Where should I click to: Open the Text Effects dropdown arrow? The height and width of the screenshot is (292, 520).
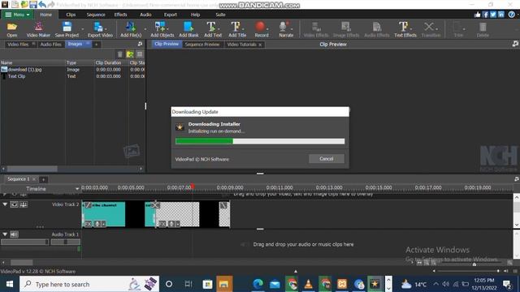coord(411,29)
